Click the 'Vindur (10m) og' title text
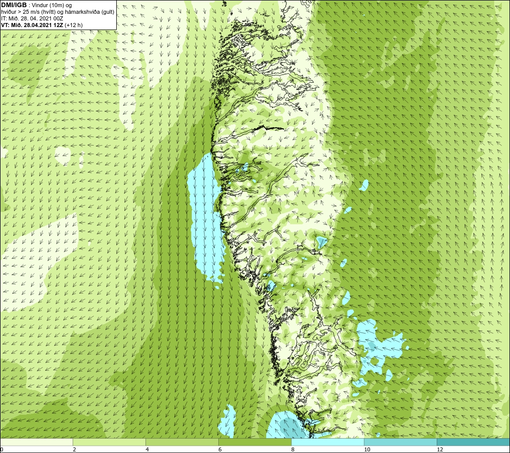This screenshot has width=510, height=453. pos(53,5)
